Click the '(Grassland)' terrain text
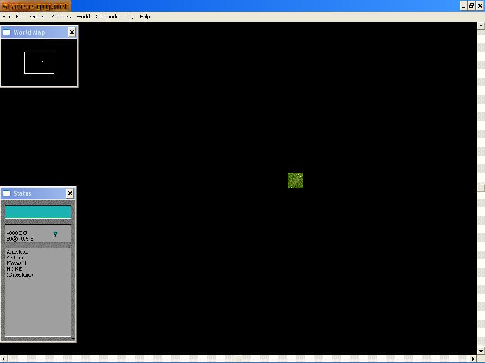Screen dimensions: 485x363 coord(19,275)
